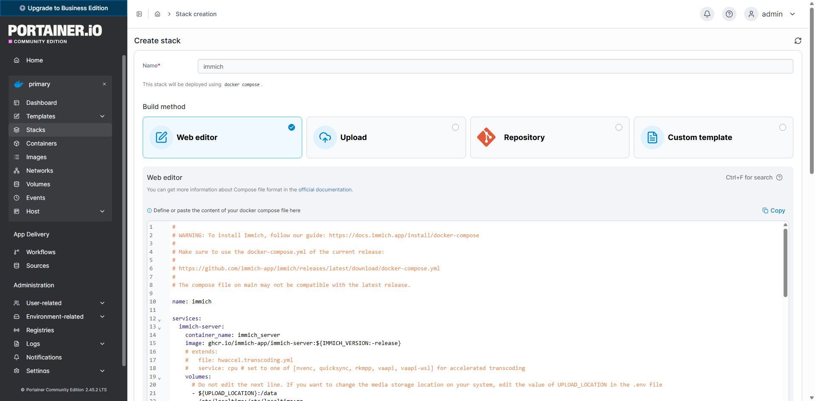The height and width of the screenshot is (401, 815).
Task: Click the stack Name input field
Action: 495,66
